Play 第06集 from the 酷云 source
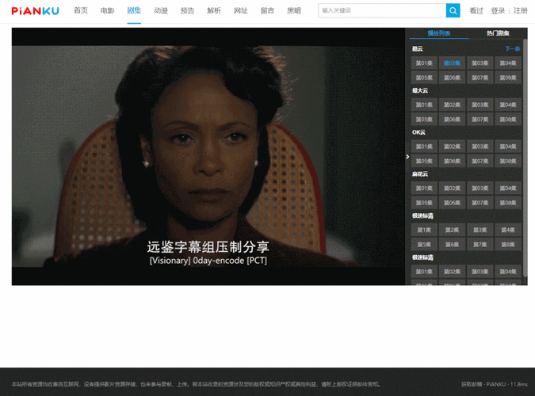Image resolution: width=535 pixels, height=396 pixels. [452, 78]
